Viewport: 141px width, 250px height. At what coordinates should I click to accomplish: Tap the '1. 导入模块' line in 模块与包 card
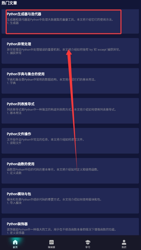[x=14, y=203]
